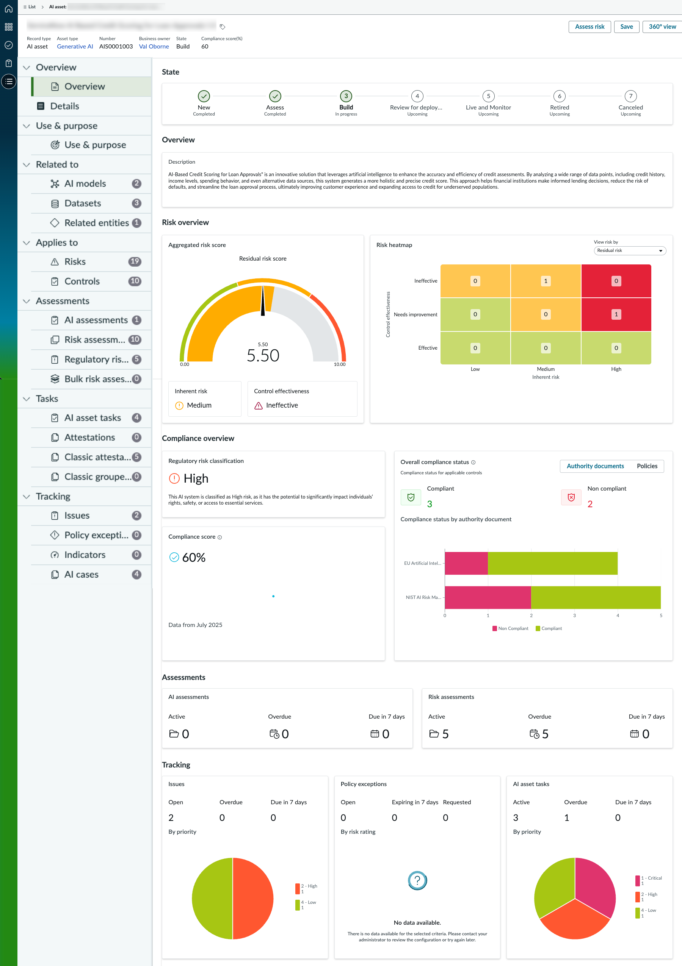Toggle 1 - Critical legend in AI asset tasks

click(649, 881)
